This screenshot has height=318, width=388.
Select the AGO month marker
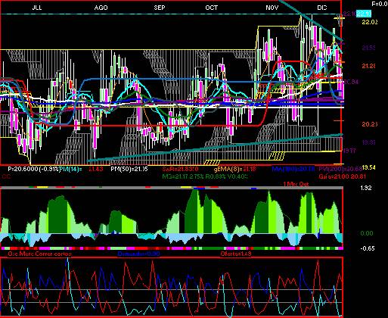[101, 8]
